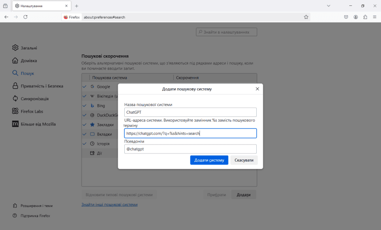Go forward with the forward arrow

[x=16, y=17]
